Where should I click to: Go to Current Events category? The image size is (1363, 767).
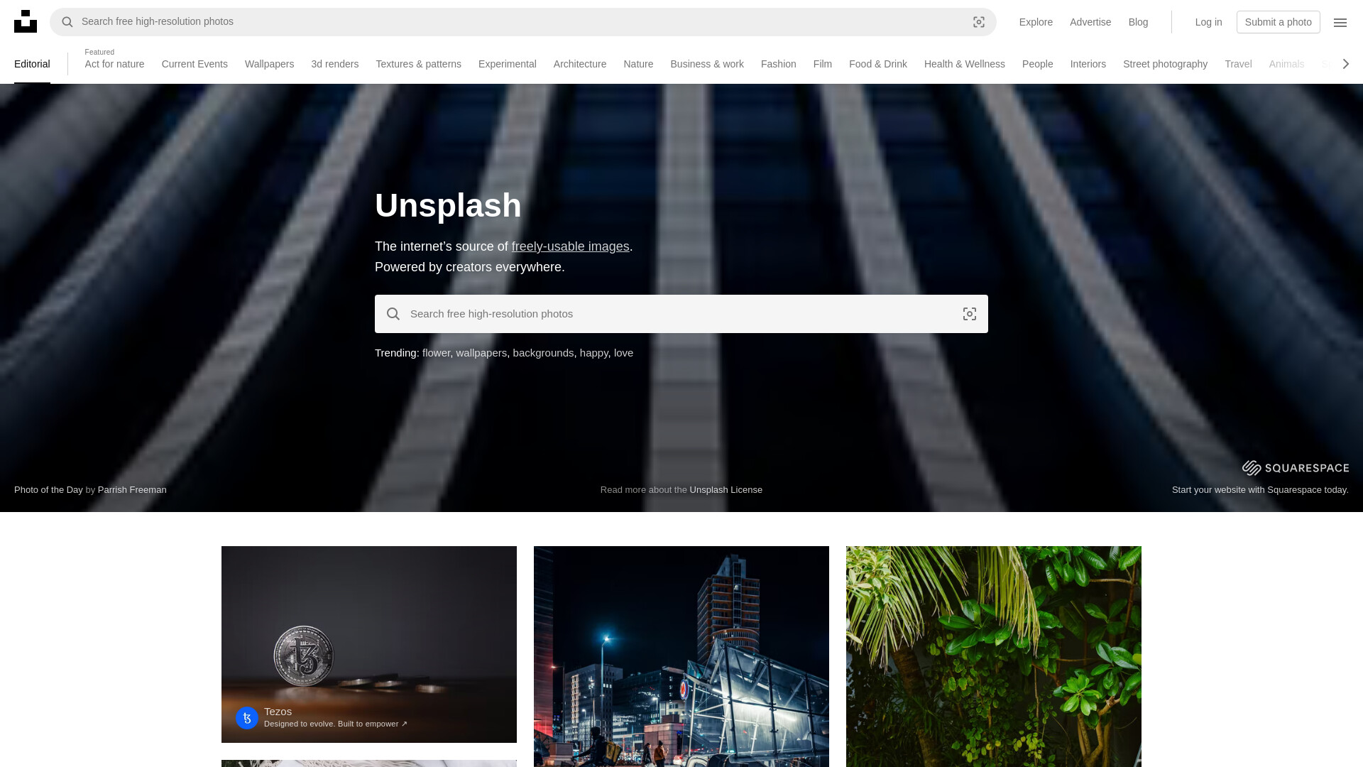click(x=195, y=64)
